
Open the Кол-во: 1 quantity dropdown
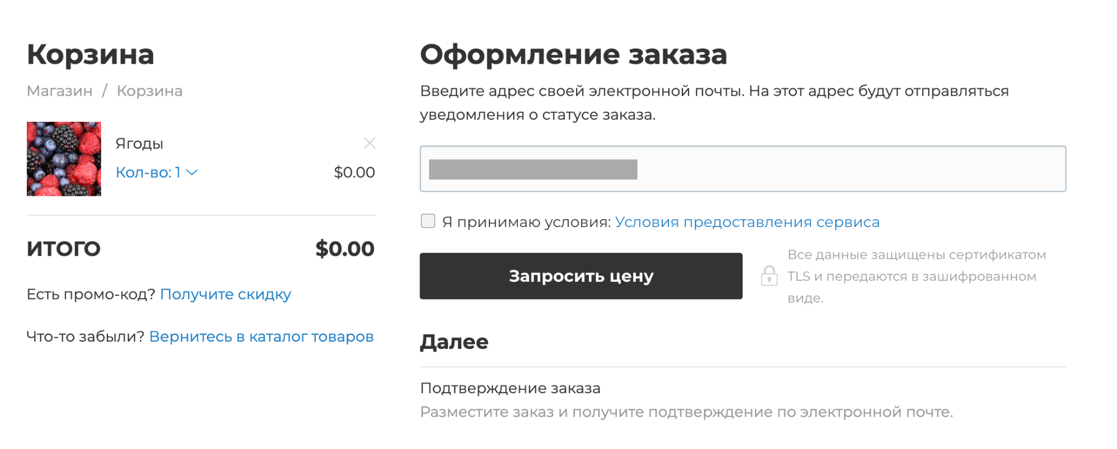tap(156, 172)
